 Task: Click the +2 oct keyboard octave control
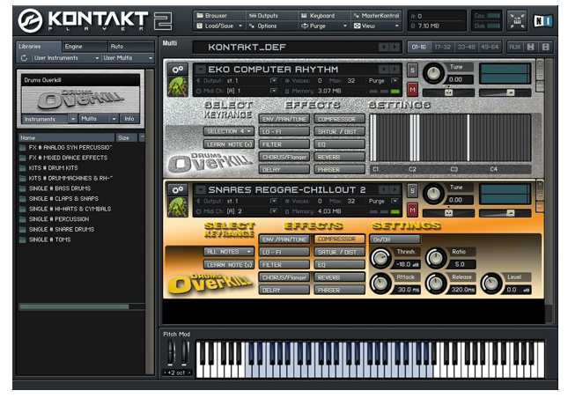point(177,372)
